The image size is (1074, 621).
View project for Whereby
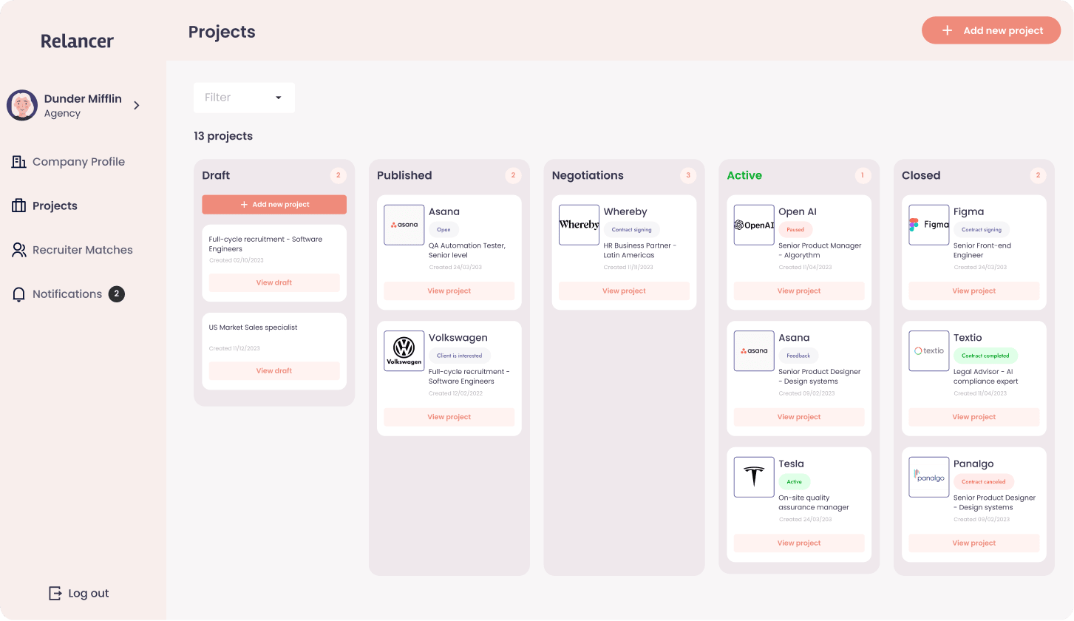pos(624,291)
